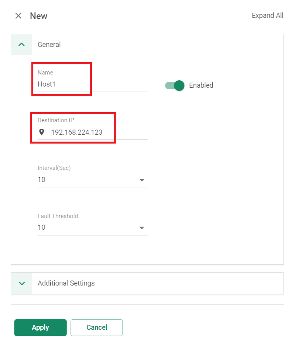Cancel the new entry
Image resolution: width=296 pixels, height=355 pixels.
tap(96, 327)
